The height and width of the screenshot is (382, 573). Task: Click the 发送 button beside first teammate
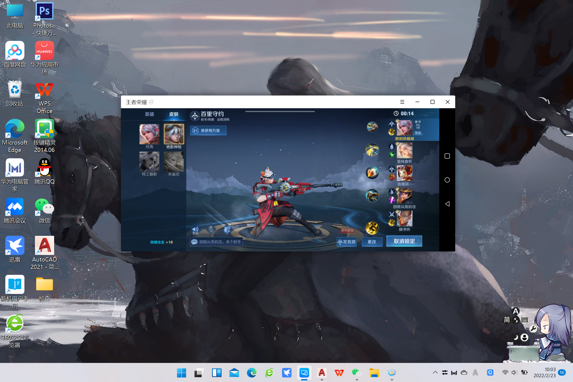click(x=418, y=133)
